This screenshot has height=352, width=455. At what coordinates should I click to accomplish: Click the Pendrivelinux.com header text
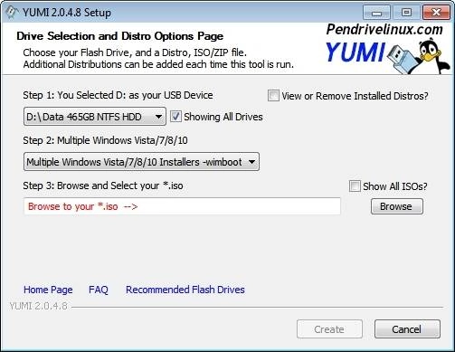click(384, 29)
